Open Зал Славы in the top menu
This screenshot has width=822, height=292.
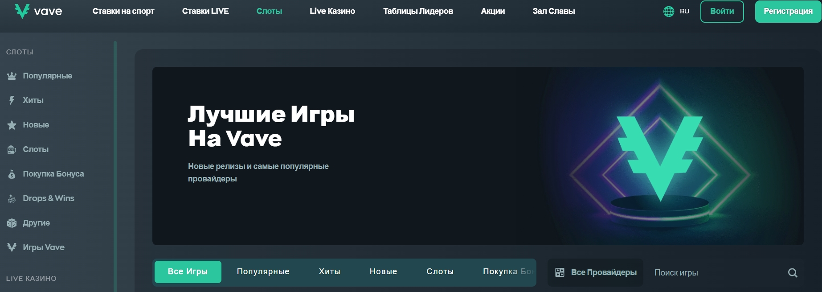554,11
